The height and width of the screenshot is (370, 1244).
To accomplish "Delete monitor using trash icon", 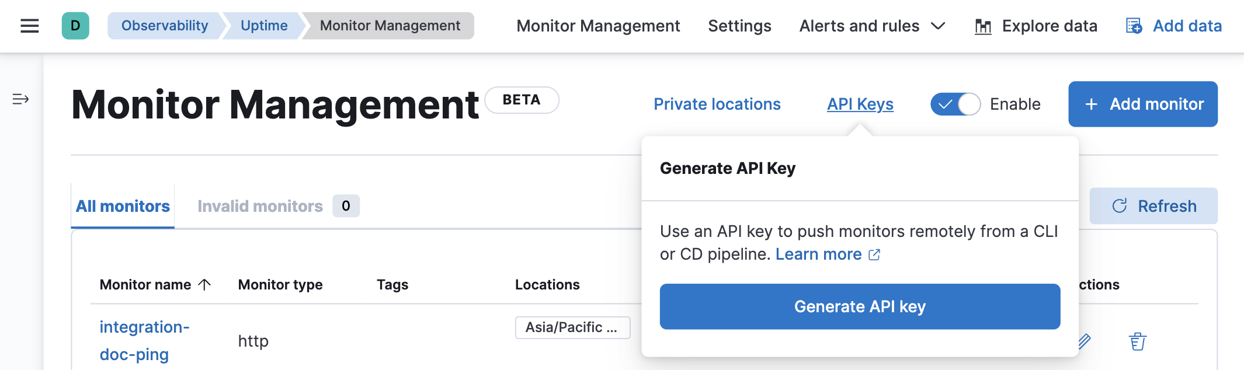I will click(x=1137, y=341).
